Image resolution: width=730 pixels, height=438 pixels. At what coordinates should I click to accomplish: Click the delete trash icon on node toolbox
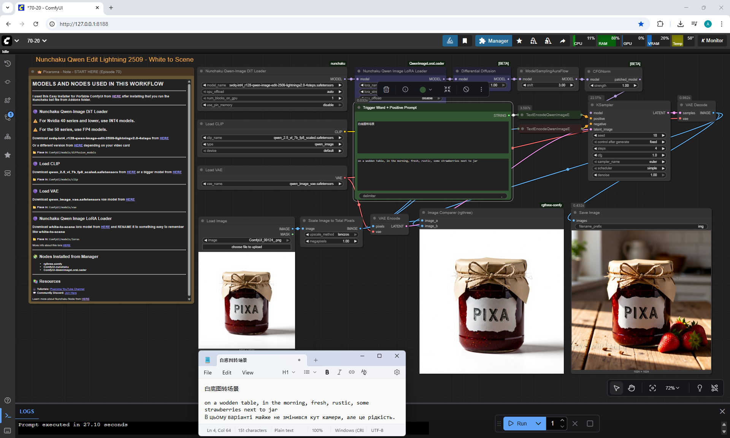386,89
